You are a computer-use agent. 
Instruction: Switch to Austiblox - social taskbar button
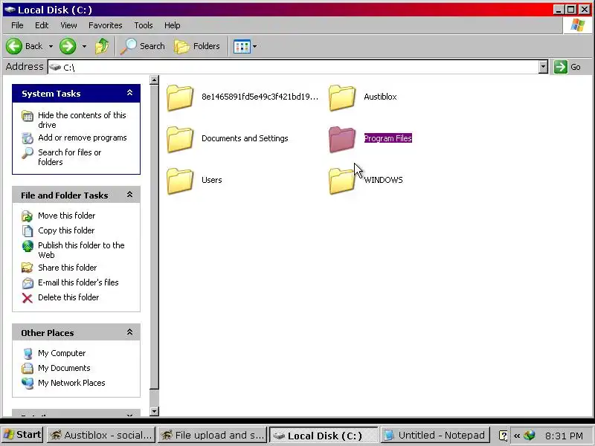point(101,435)
